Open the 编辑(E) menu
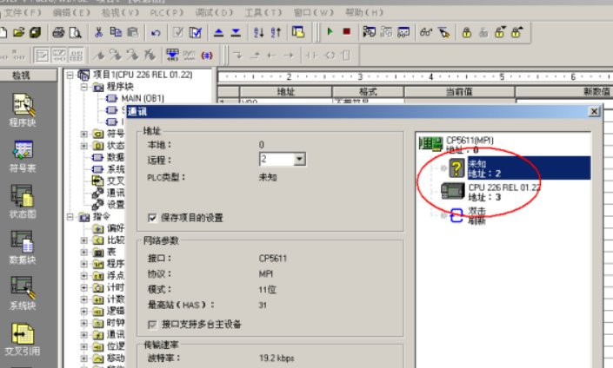Image resolution: width=613 pixels, height=368 pixels. click(71, 12)
